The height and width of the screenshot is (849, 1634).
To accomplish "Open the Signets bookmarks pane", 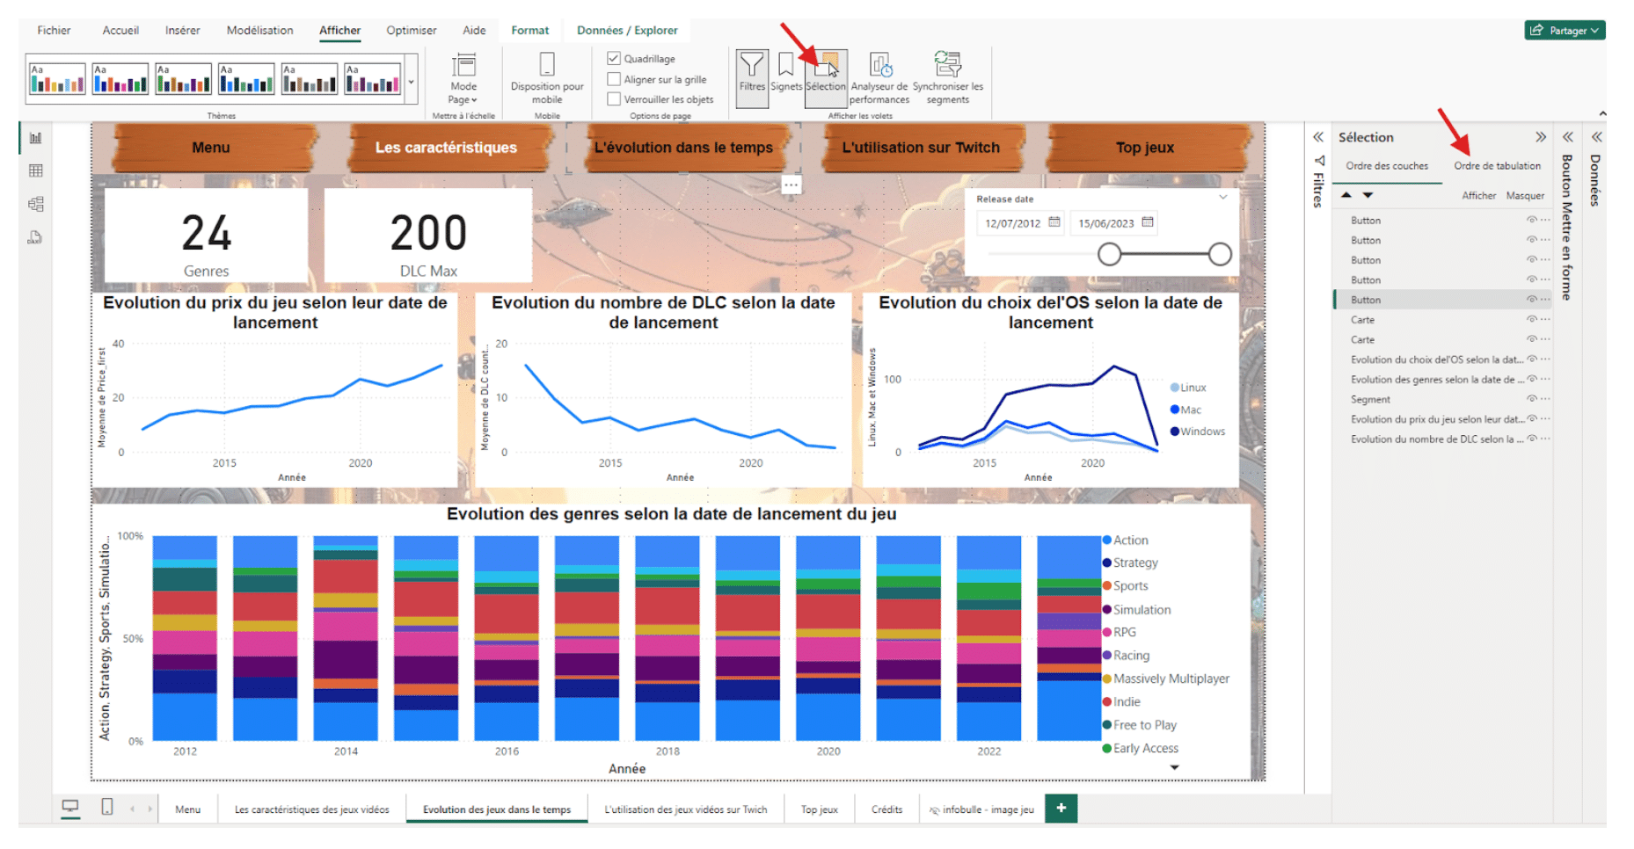I will 785,72.
